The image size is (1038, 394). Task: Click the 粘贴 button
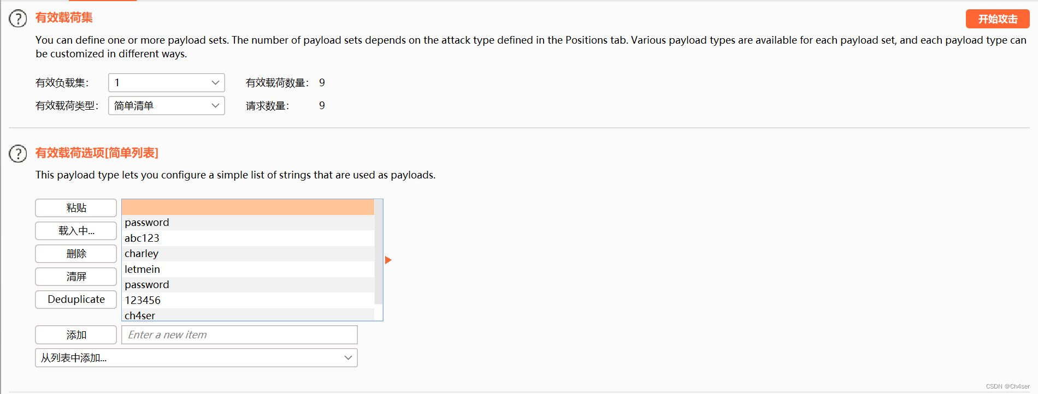75,208
